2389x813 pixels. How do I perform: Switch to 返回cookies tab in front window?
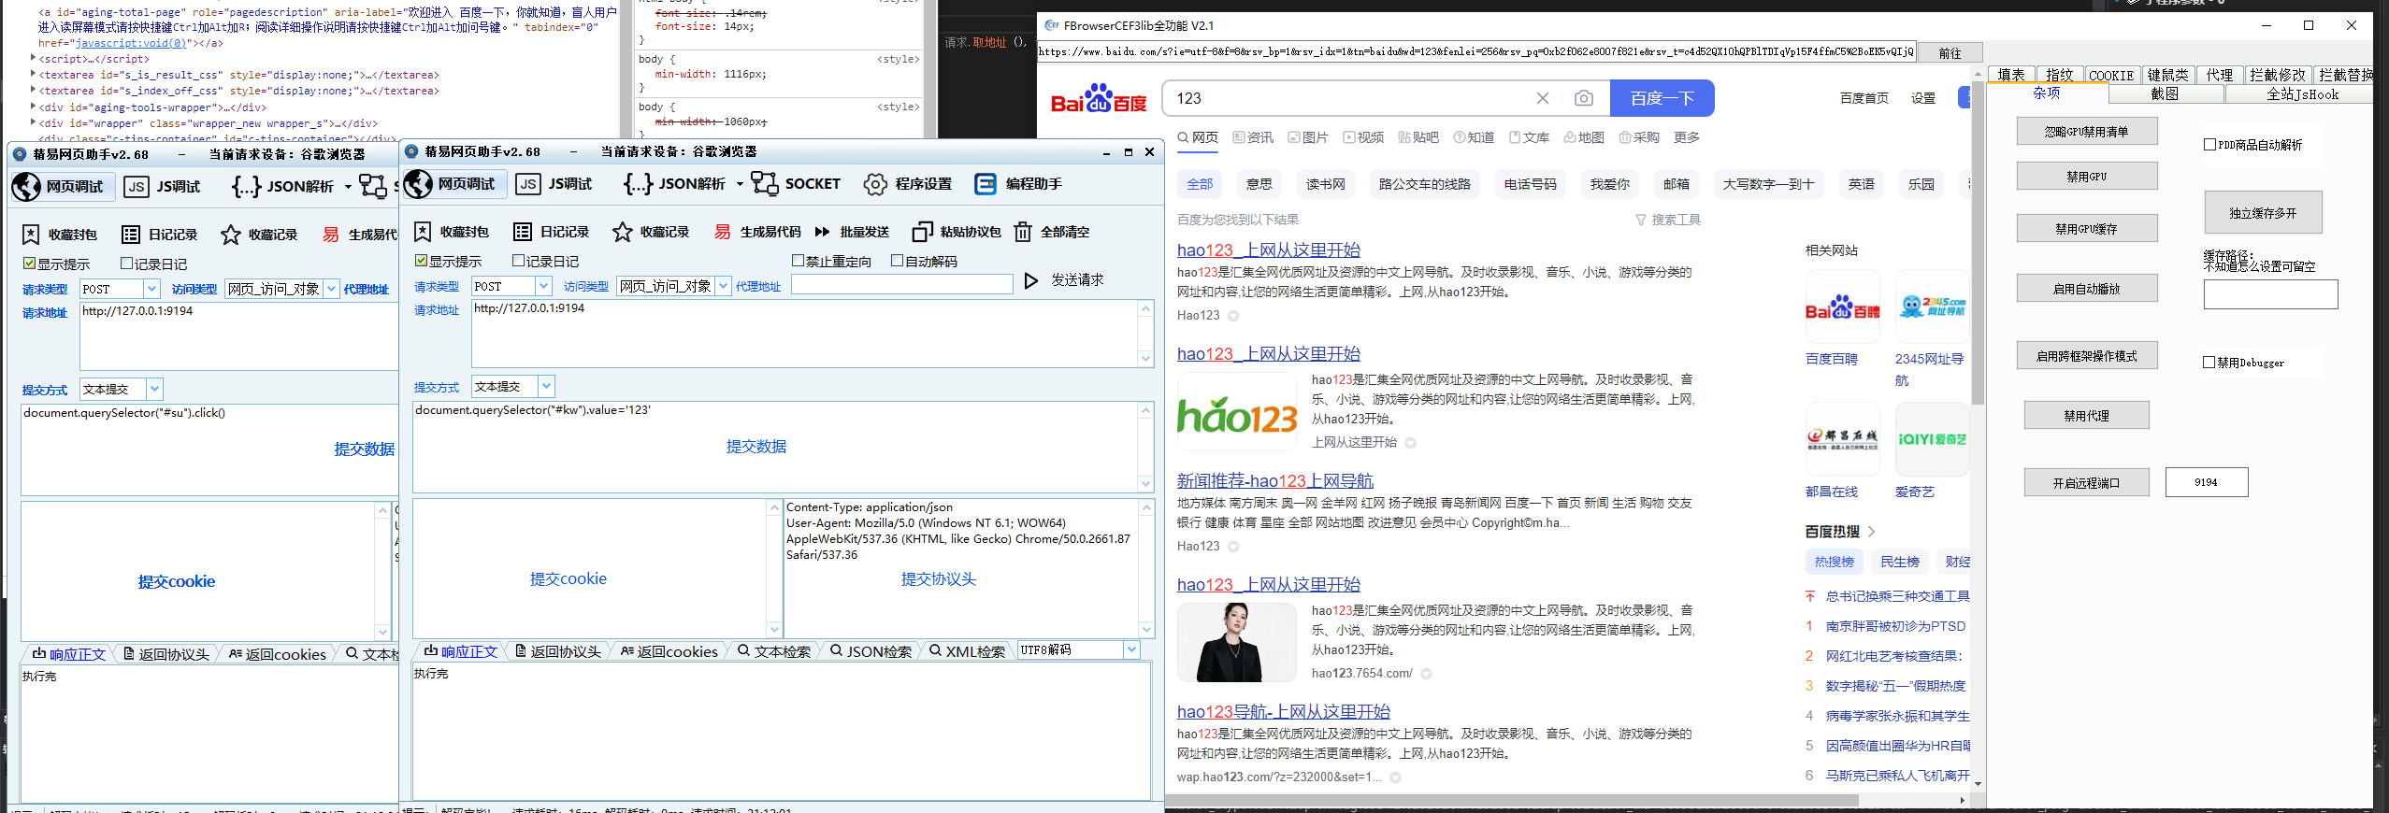pos(669,651)
